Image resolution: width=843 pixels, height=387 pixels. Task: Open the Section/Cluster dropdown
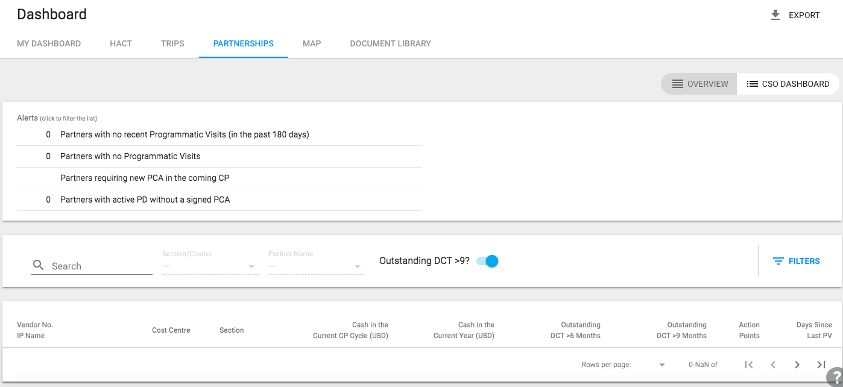coord(210,266)
